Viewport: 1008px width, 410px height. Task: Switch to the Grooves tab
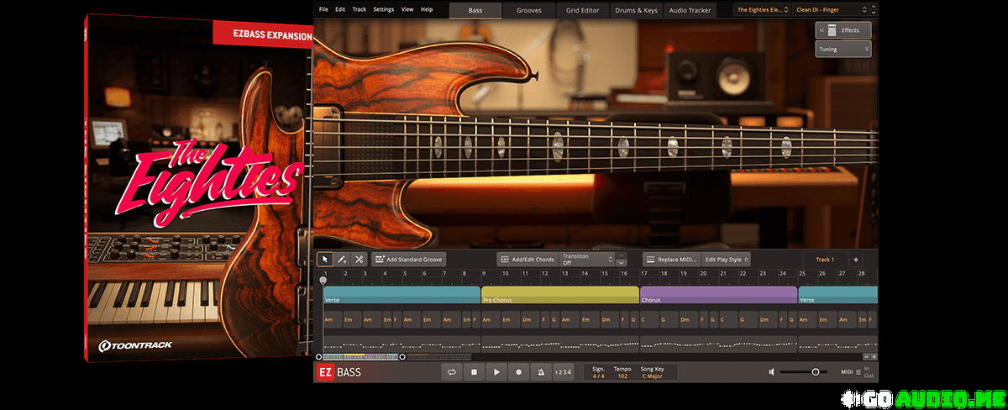(x=528, y=10)
